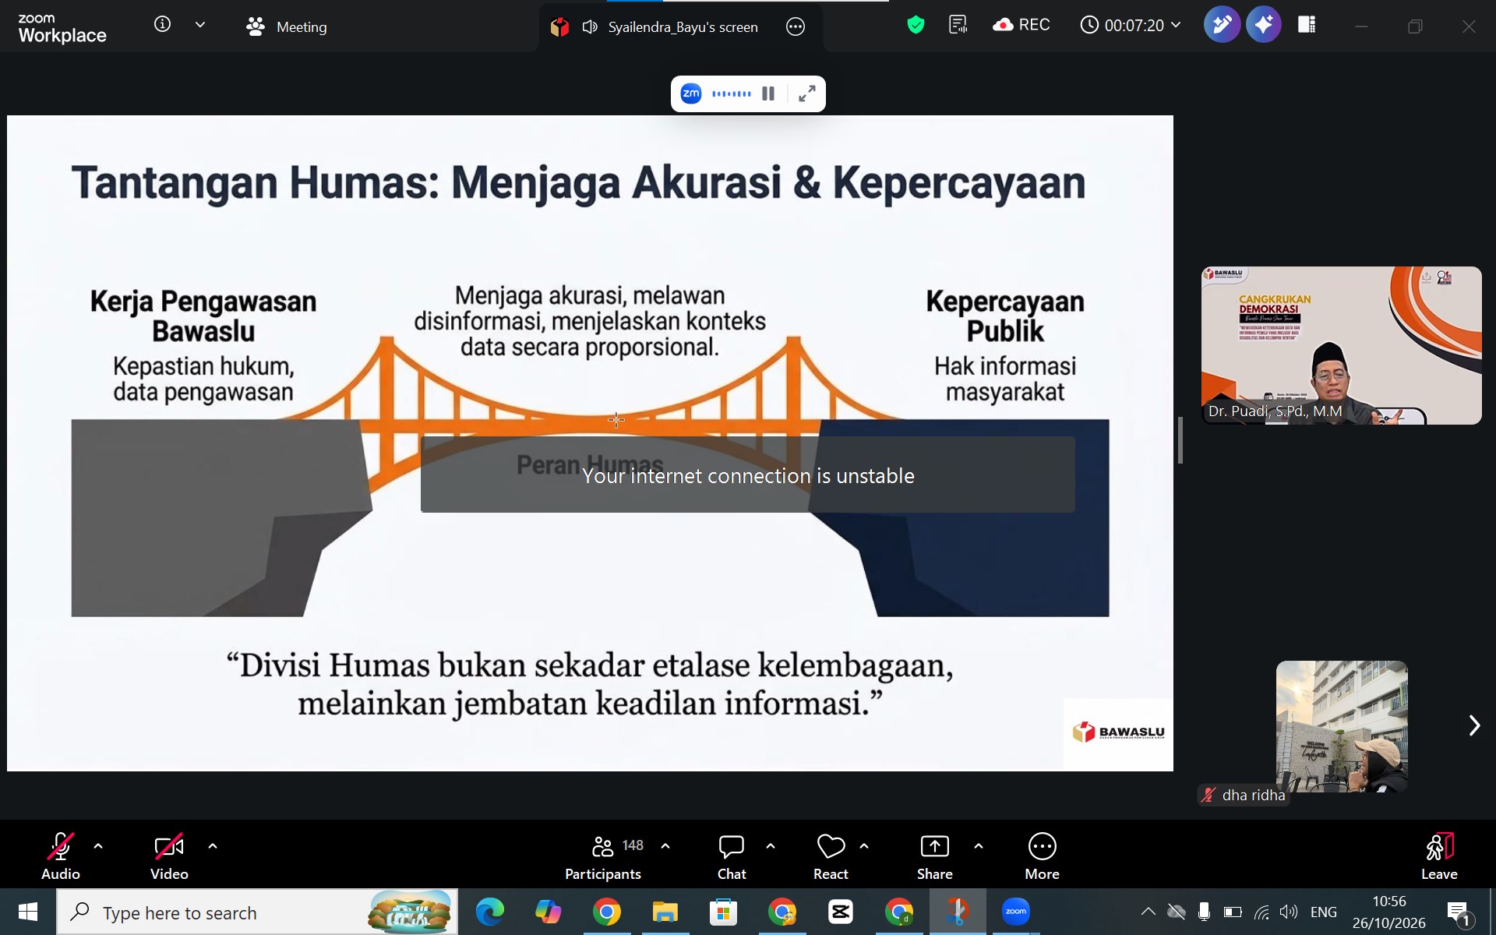Viewport: 1496px width, 935px height.
Task: Open the React heart menu
Action: click(831, 856)
